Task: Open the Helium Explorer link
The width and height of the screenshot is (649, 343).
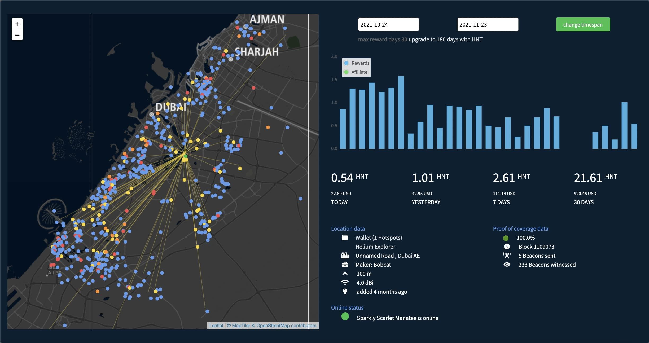Action: pos(375,247)
